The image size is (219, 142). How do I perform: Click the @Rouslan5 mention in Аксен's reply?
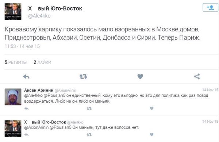click(x=54, y=96)
